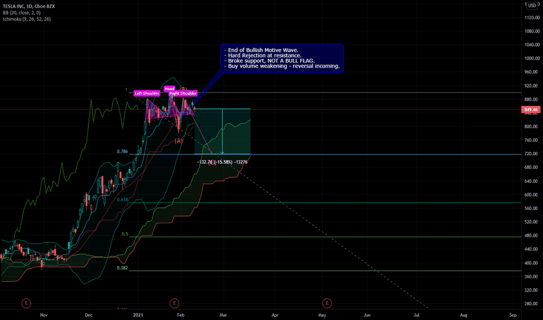Click the 0.786 Fibonacci level label
The image size is (543, 320).
(122, 151)
